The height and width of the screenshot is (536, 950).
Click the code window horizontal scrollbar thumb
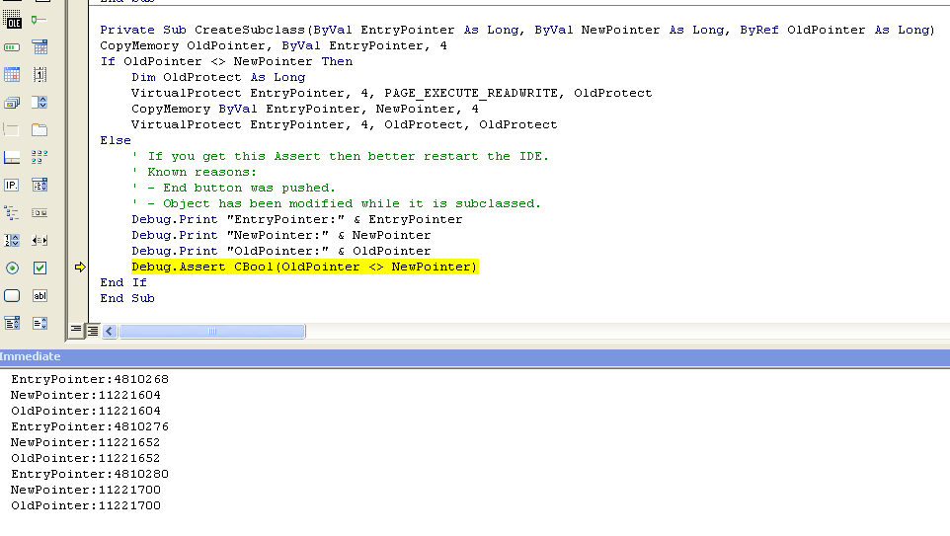coord(212,332)
